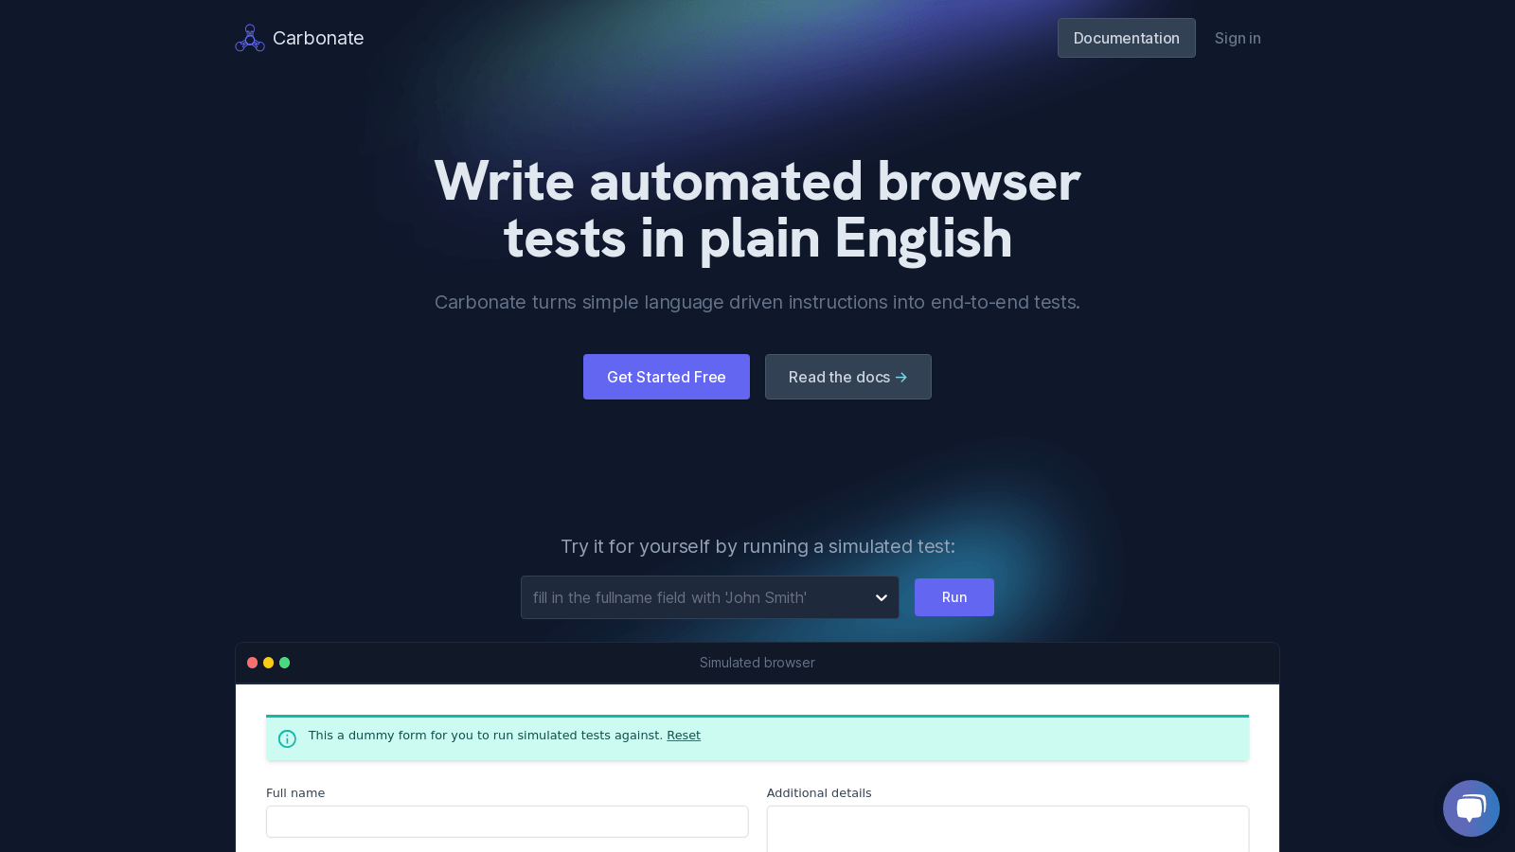1515x852 pixels.
Task: Click the 'Carbonate turns simple language' subtitle
Action: 757,302
